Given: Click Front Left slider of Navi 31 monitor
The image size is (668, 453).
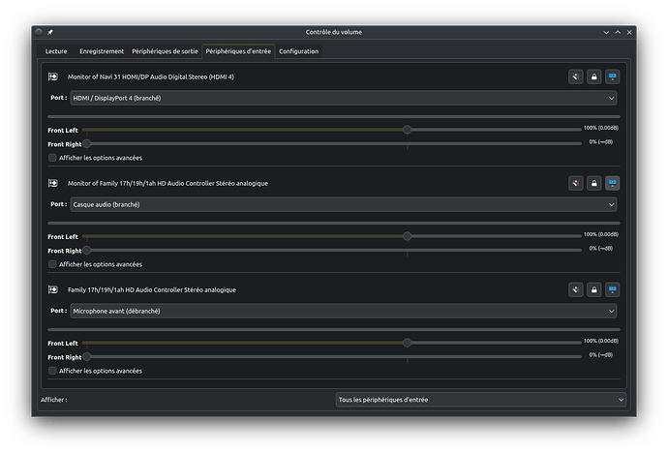Looking at the screenshot, I should point(407,129).
